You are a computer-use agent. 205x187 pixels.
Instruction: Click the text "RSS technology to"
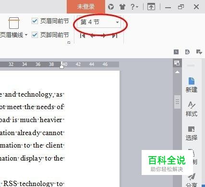(x=33, y=184)
